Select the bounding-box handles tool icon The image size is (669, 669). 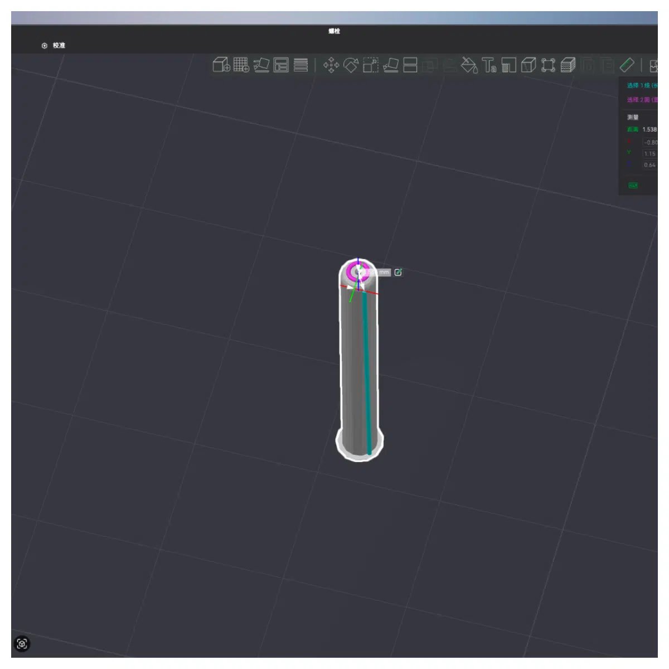coord(549,65)
